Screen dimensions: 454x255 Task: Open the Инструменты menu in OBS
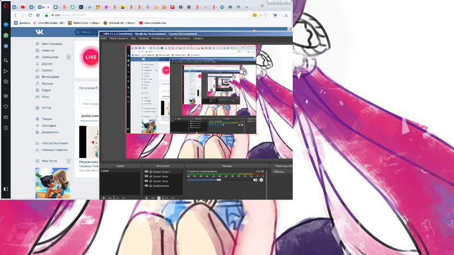(x=182, y=39)
